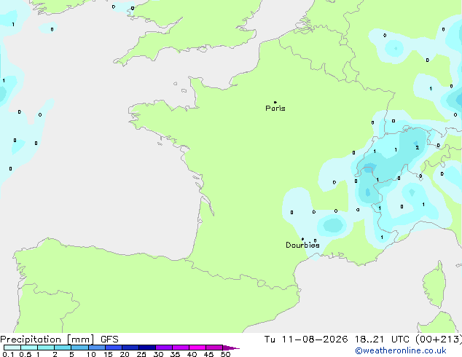
Task: Select the 10 mm blue legend swatch
Action: 97,348
